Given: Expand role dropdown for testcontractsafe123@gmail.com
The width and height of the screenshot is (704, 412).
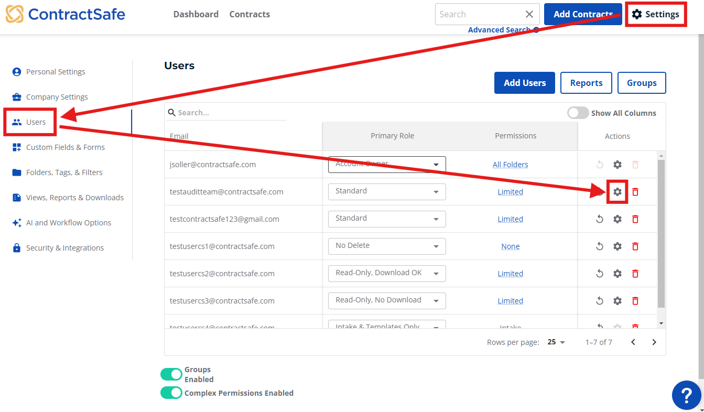Looking at the screenshot, I should click(x=387, y=219).
